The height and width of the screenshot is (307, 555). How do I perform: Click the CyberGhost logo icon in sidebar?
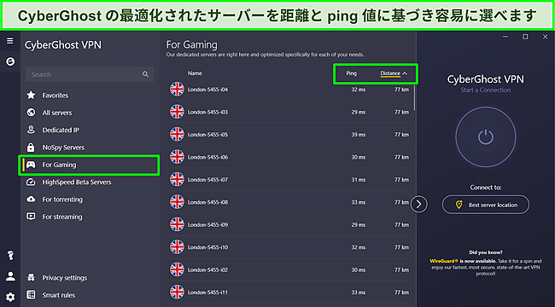point(10,62)
